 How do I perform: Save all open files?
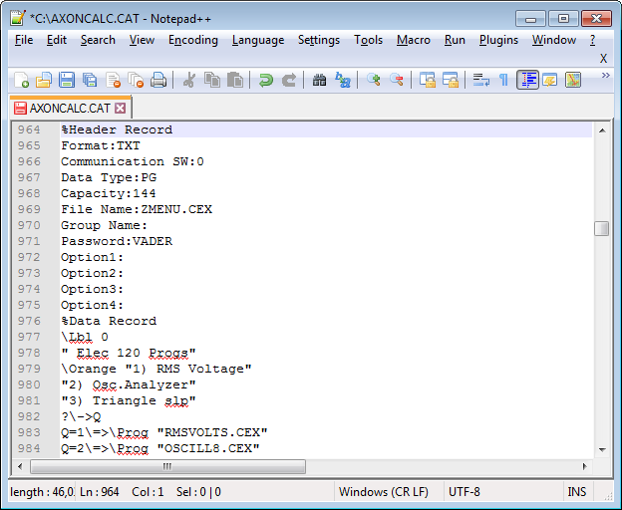click(90, 80)
